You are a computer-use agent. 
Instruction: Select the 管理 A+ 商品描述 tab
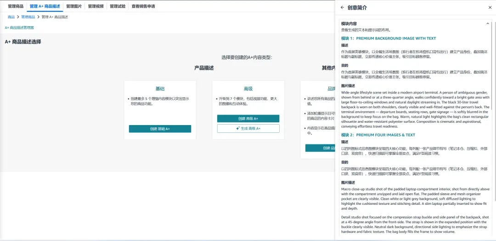click(x=45, y=6)
